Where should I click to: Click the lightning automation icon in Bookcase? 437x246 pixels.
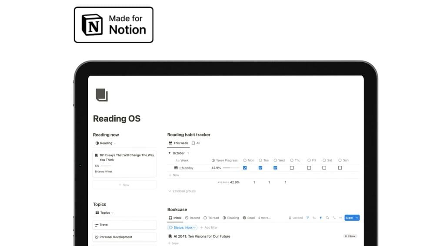point(321,218)
